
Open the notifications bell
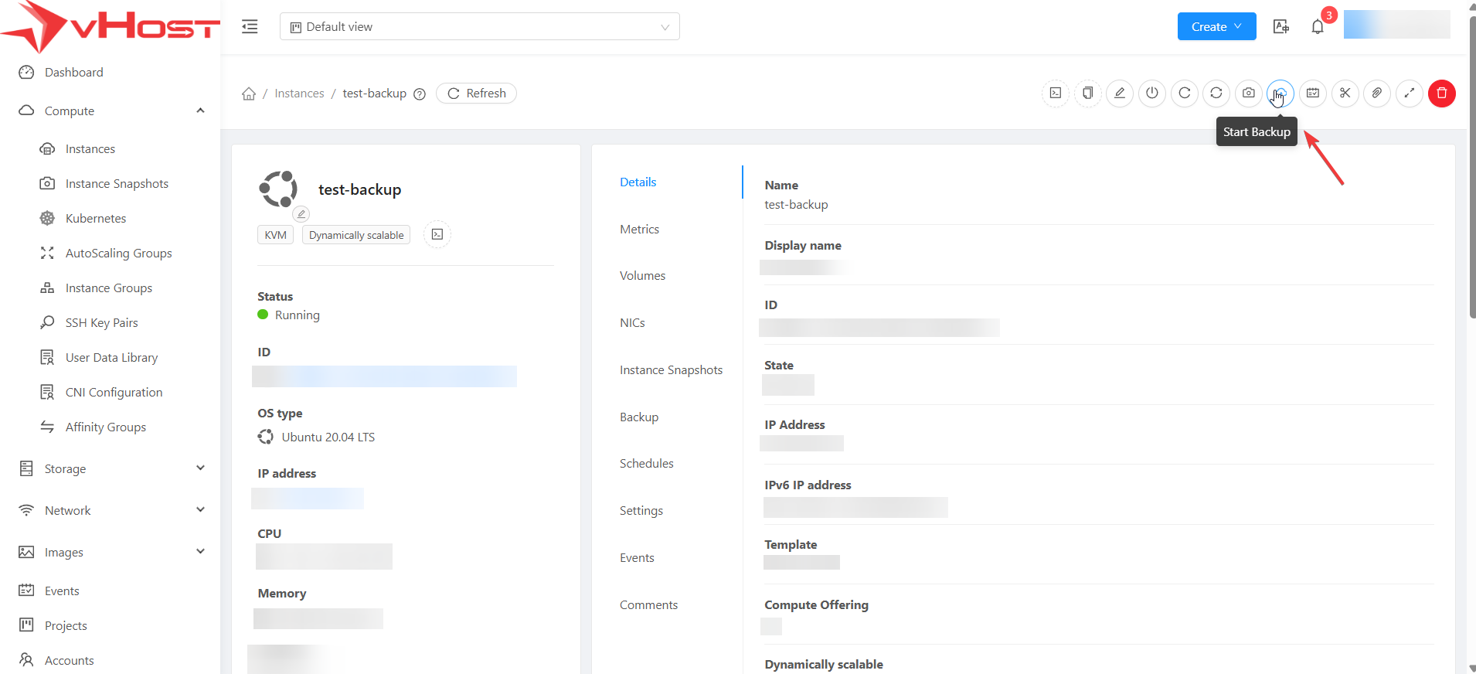click(x=1318, y=27)
